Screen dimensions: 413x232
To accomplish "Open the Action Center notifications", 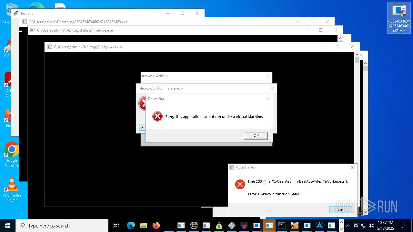I will 402,226.
